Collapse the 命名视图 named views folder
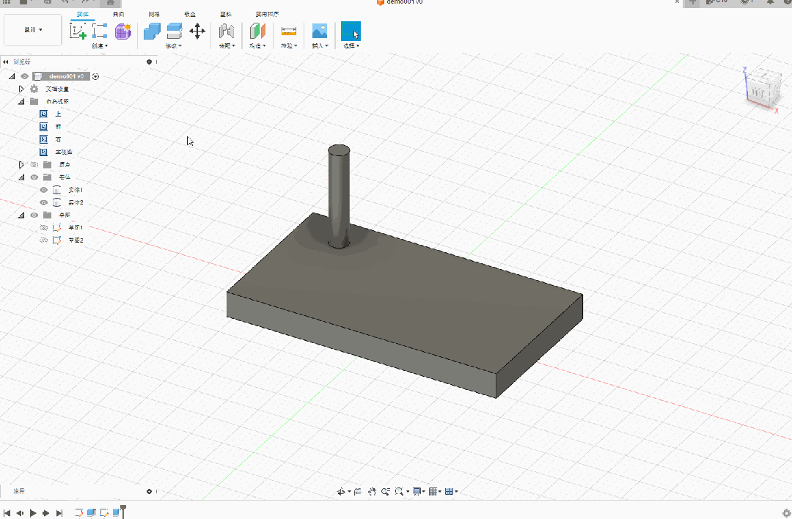 (x=21, y=101)
